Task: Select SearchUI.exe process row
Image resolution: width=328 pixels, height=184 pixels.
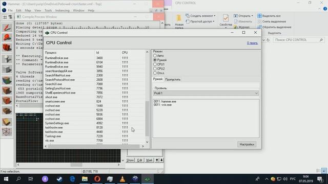Action: point(94,84)
